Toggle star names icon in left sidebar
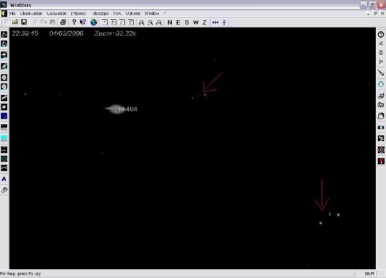 point(4,55)
